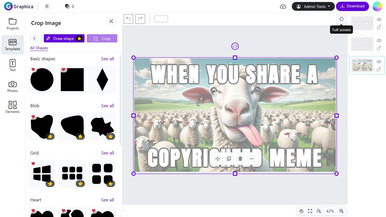386x217 pixels.
Task: Click the empty toolbar input box
Action: tap(161, 19)
